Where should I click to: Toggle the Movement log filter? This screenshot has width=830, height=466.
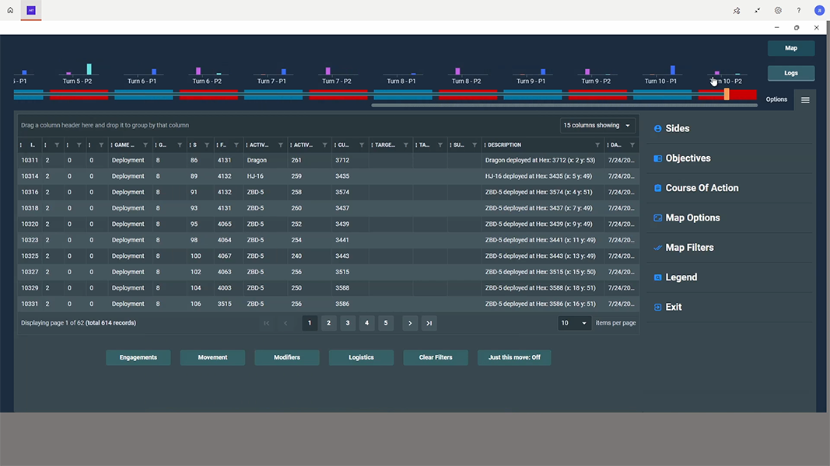(x=212, y=357)
